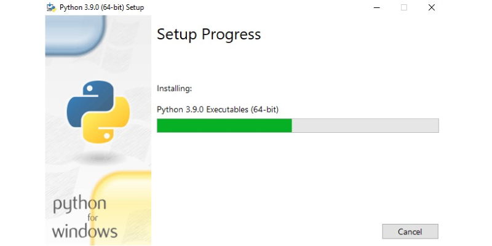Click the yellow snake of the Python logo
492x246 pixels.
pyautogui.click(x=108, y=121)
